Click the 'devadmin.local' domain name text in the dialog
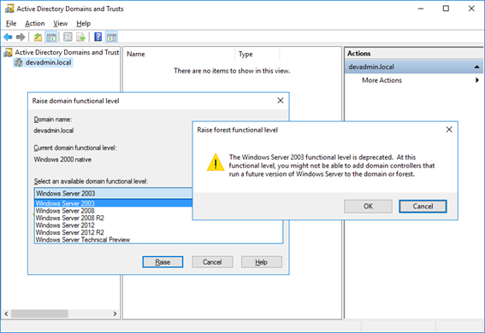 pyautogui.click(x=54, y=131)
